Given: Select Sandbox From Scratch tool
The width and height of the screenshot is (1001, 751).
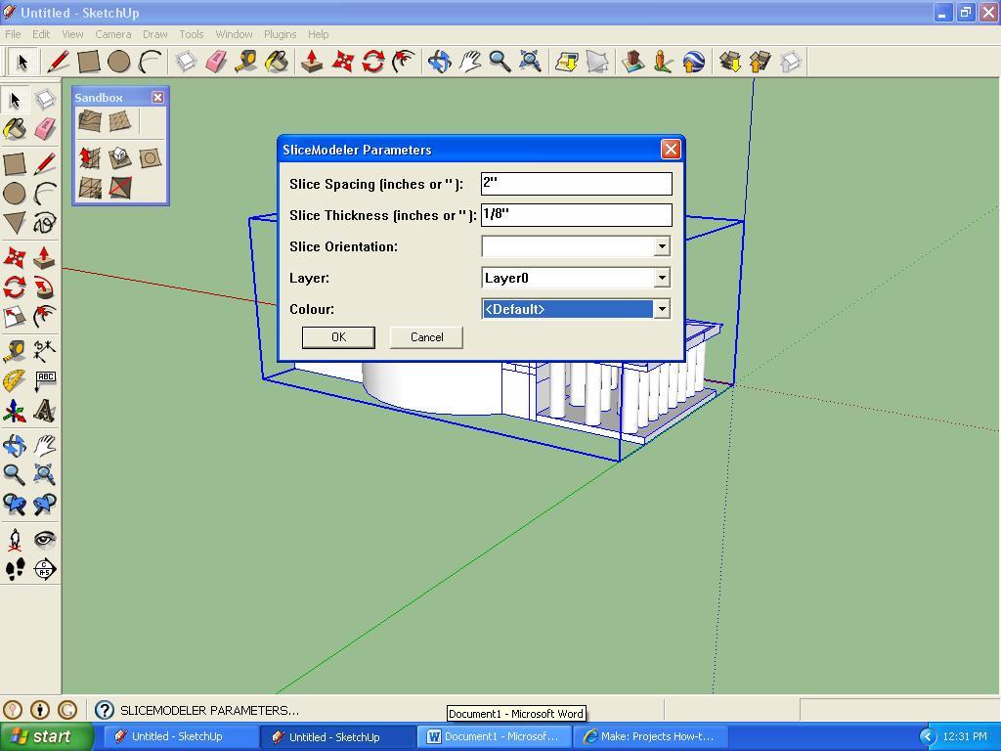Looking at the screenshot, I should coord(119,120).
